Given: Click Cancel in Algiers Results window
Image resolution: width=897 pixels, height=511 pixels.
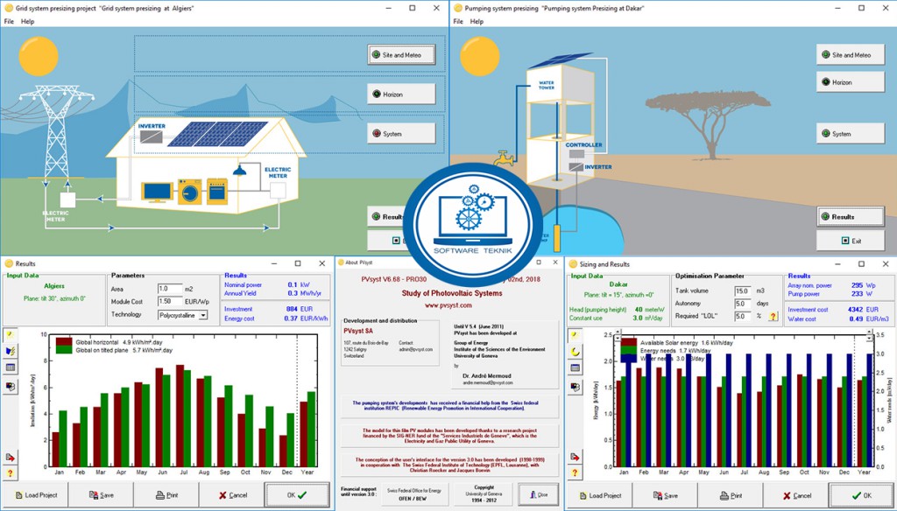Looking at the screenshot, I should 231,495.
